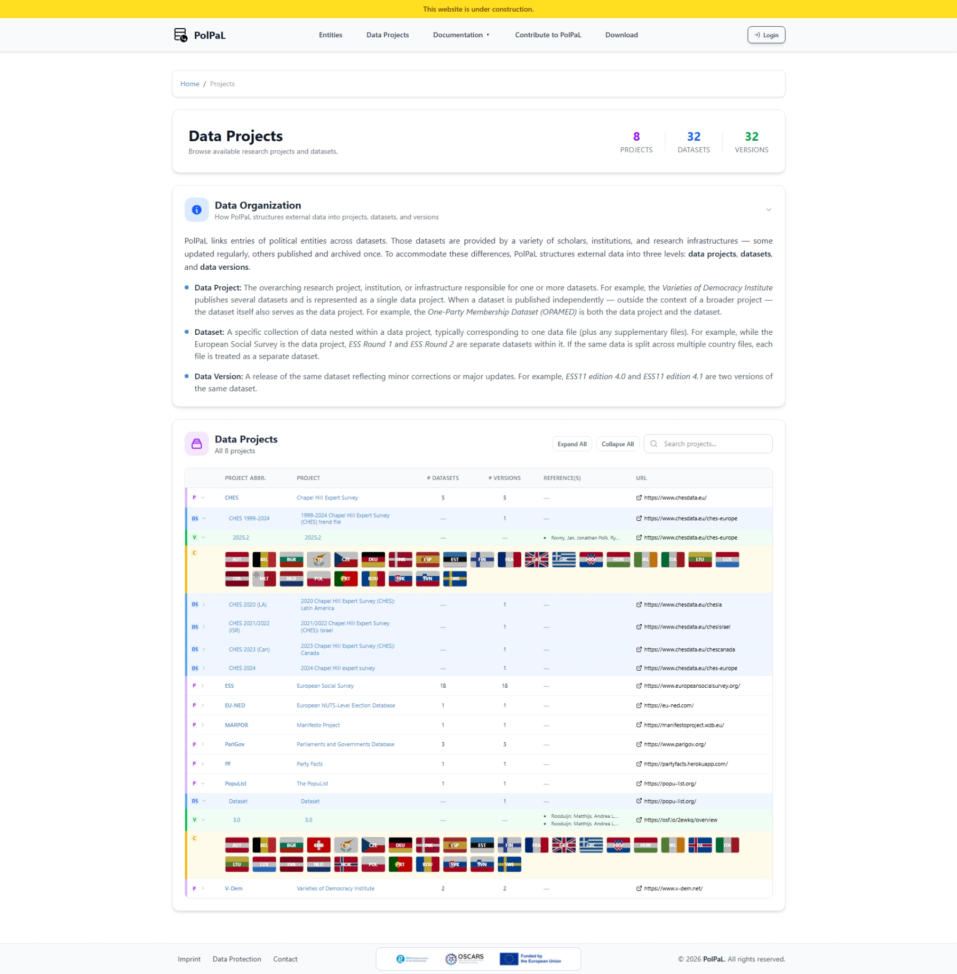
Task: Click external-link icon beside v-dem.net URL
Action: pos(639,888)
